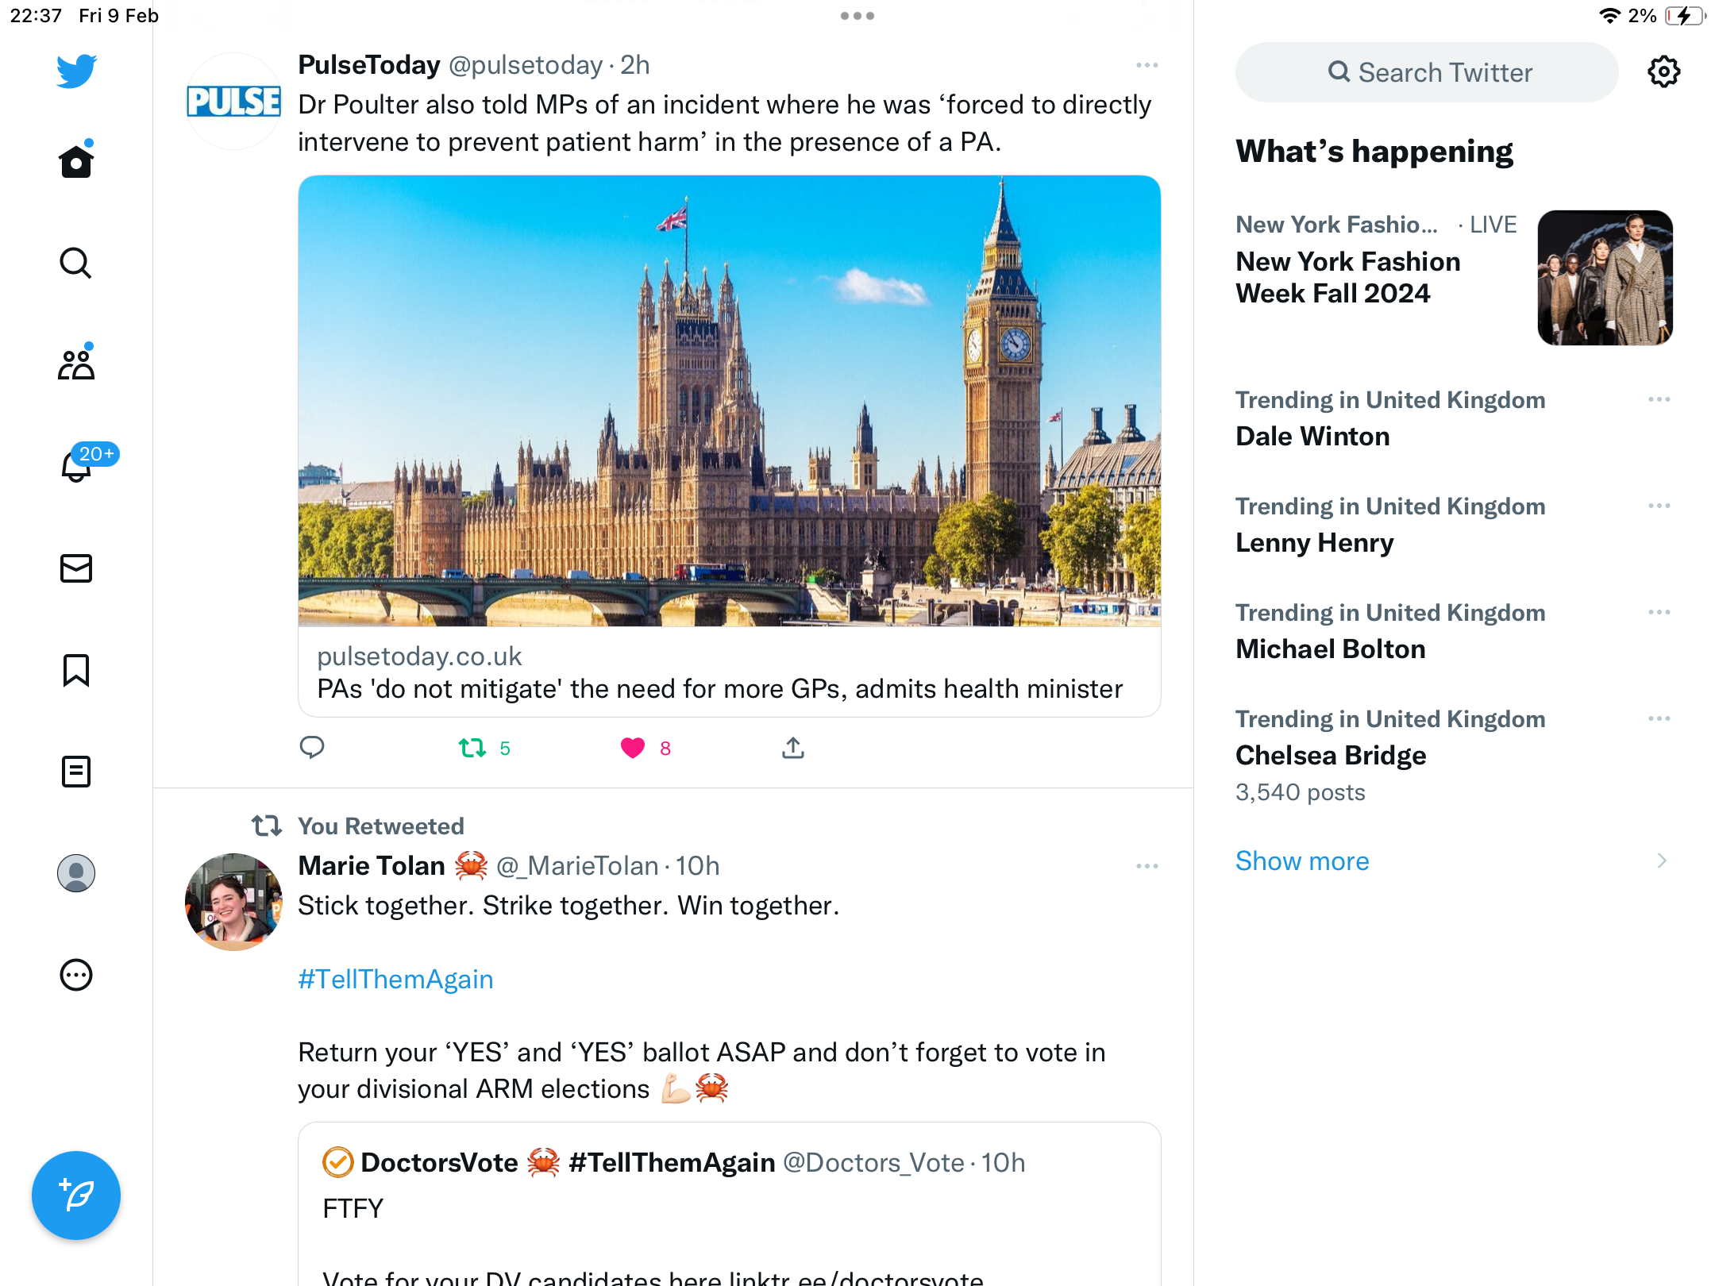This screenshot has height=1286, width=1715.
Task: Click the compose tweet button
Action: click(x=76, y=1196)
